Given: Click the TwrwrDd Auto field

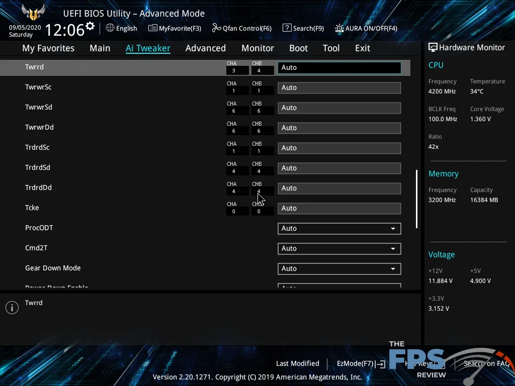Looking at the screenshot, I should coord(339,128).
